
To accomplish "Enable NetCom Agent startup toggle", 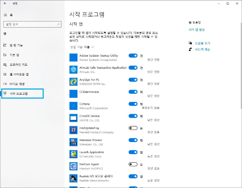I will pyautogui.click(x=133, y=164).
